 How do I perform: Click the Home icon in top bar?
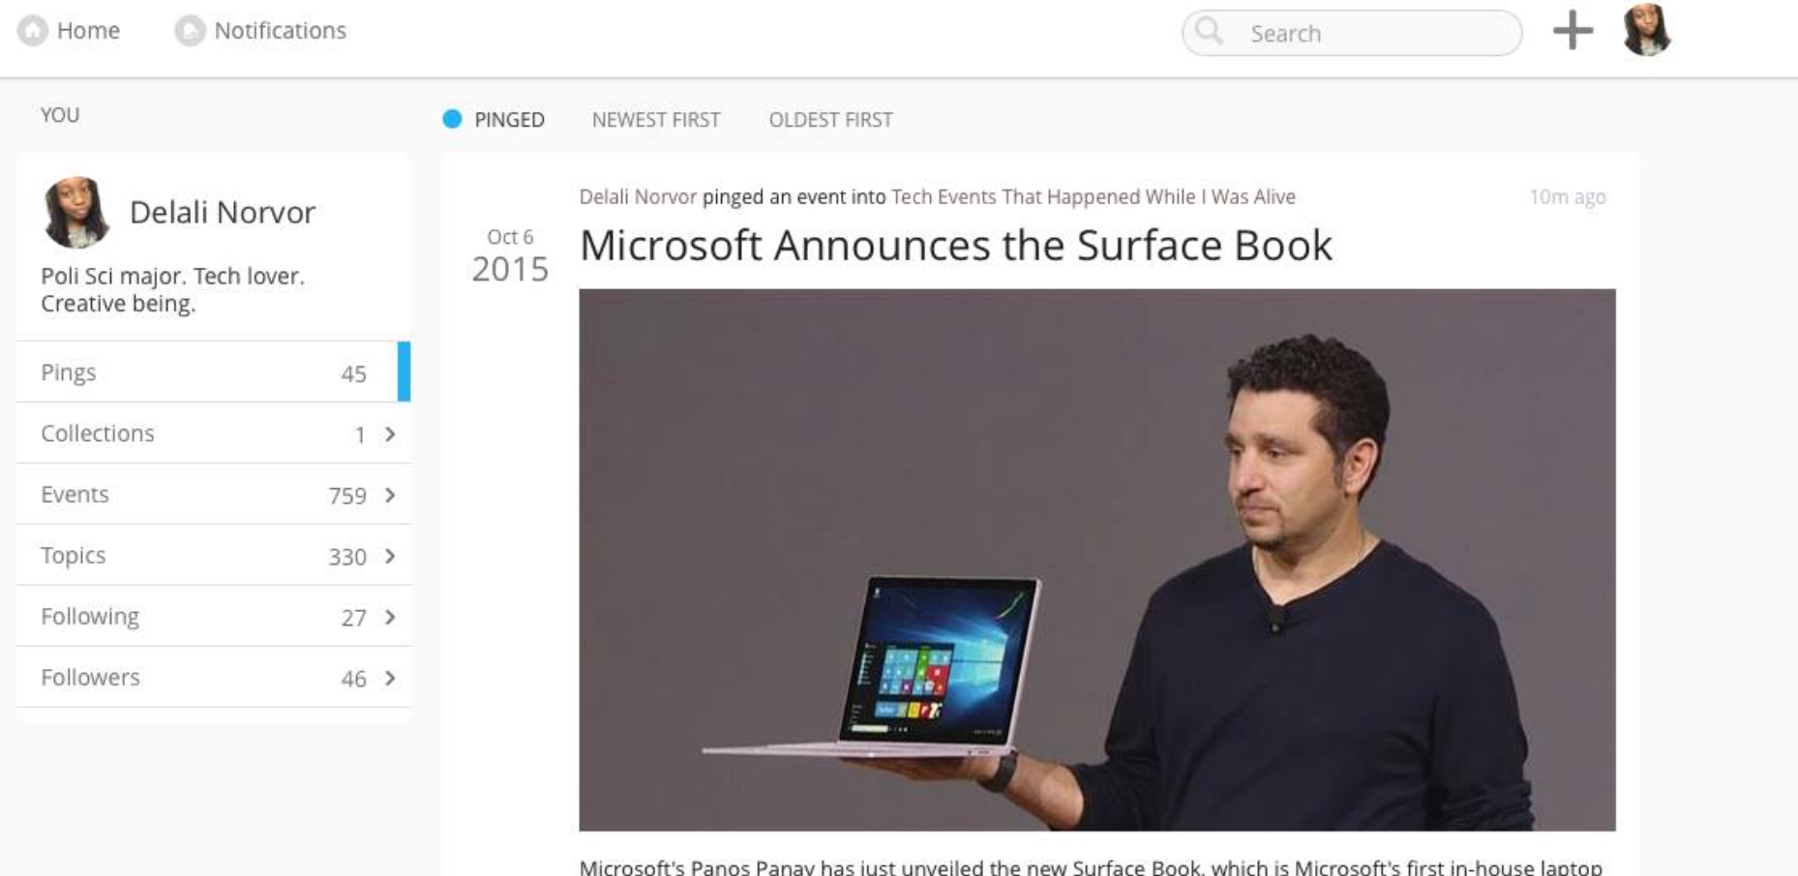click(33, 31)
